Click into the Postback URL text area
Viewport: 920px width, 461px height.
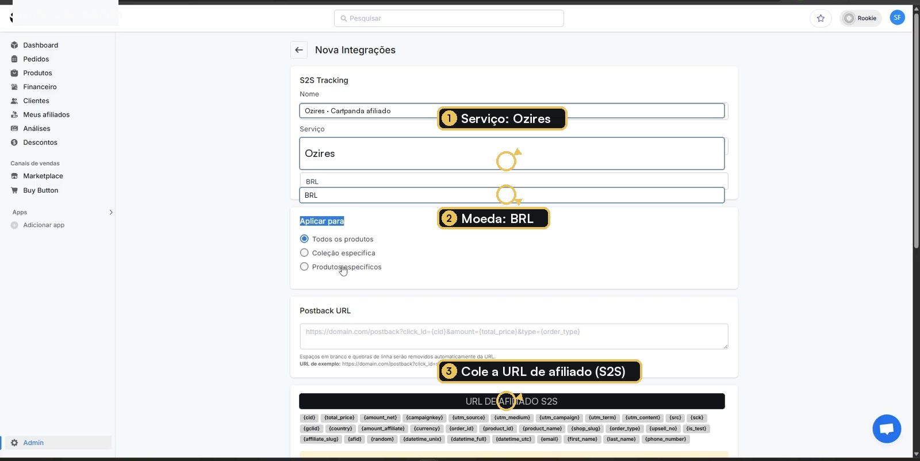click(x=513, y=336)
